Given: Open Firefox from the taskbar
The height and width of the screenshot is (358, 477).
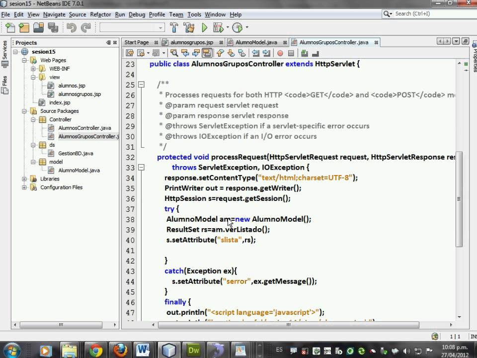Looking at the screenshot, I should pos(120,350).
